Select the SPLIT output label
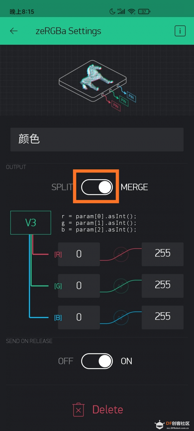 pyautogui.click(x=62, y=187)
